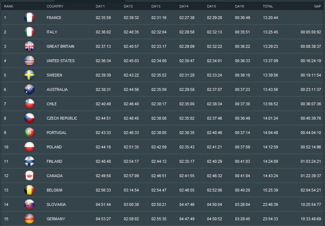Click the Portugal flag icon
The image size is (325, 226).
[x=29, y=133]
